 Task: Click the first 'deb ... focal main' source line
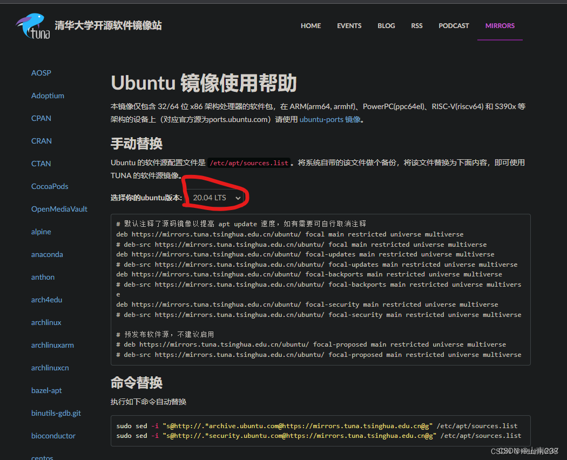[289, 234]
